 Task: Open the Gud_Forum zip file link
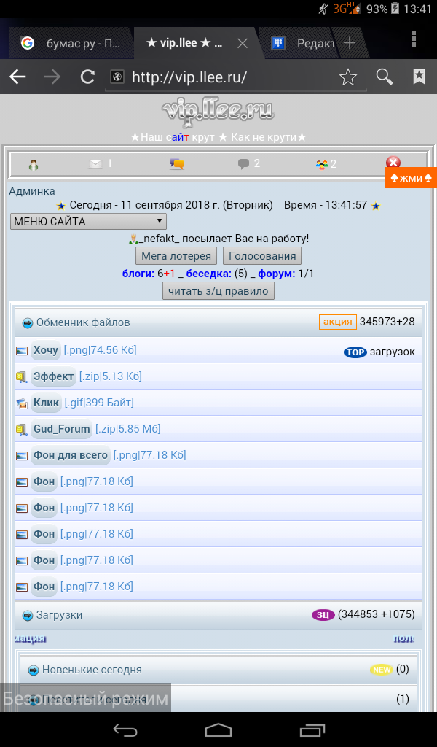pyautogui.click(x=63, y=429)
